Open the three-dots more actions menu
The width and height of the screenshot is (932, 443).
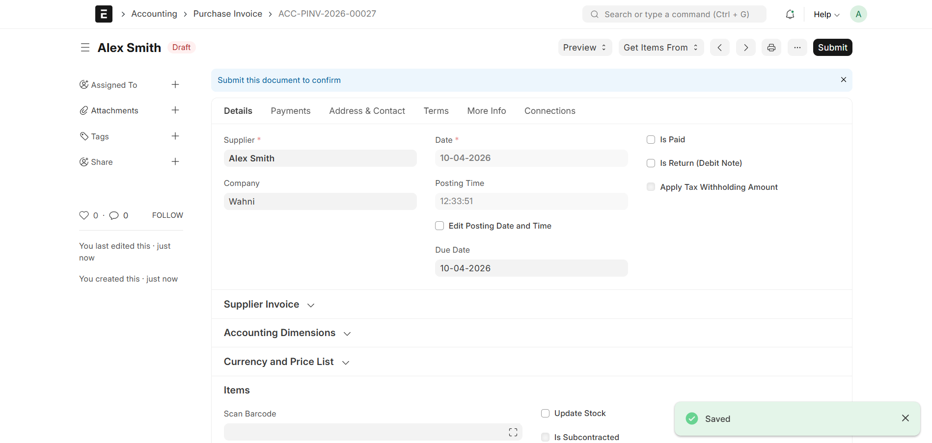[x=797, y=48]
